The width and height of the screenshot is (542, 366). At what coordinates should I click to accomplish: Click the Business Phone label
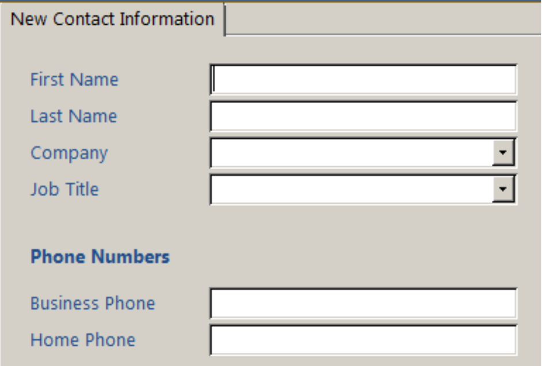click(93, 303)
